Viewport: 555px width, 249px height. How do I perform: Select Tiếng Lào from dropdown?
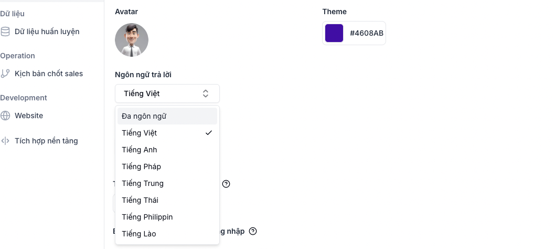pyautogui.click(x=139, y=234)
